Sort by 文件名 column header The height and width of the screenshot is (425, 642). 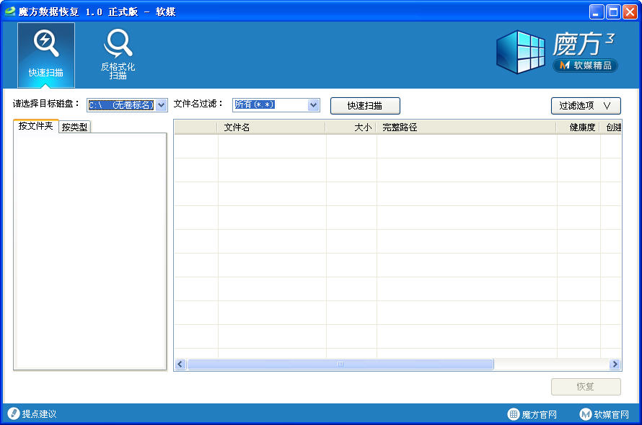pos(271,127)
